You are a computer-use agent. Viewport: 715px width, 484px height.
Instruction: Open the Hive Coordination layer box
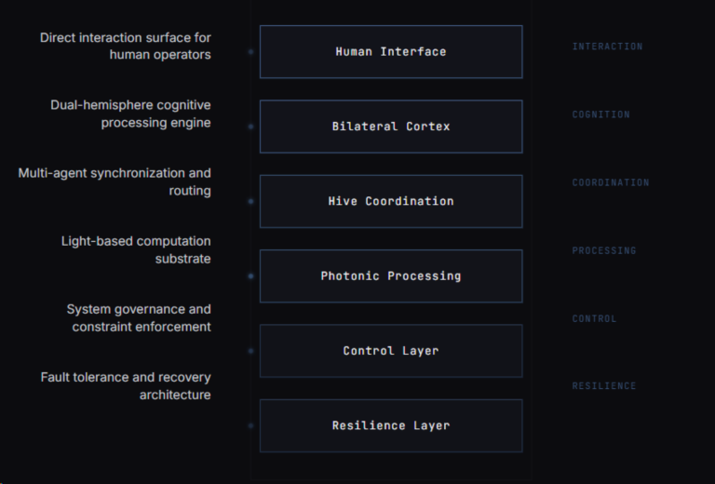click(x=390, y=201)
